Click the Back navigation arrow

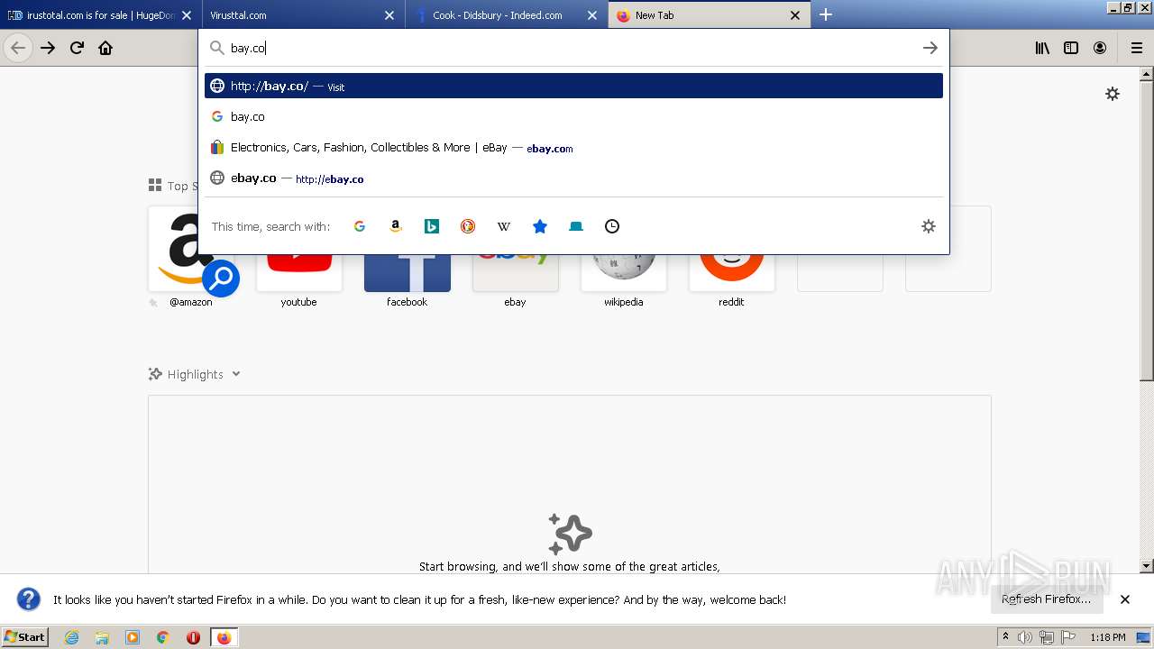tap(18, 48)
